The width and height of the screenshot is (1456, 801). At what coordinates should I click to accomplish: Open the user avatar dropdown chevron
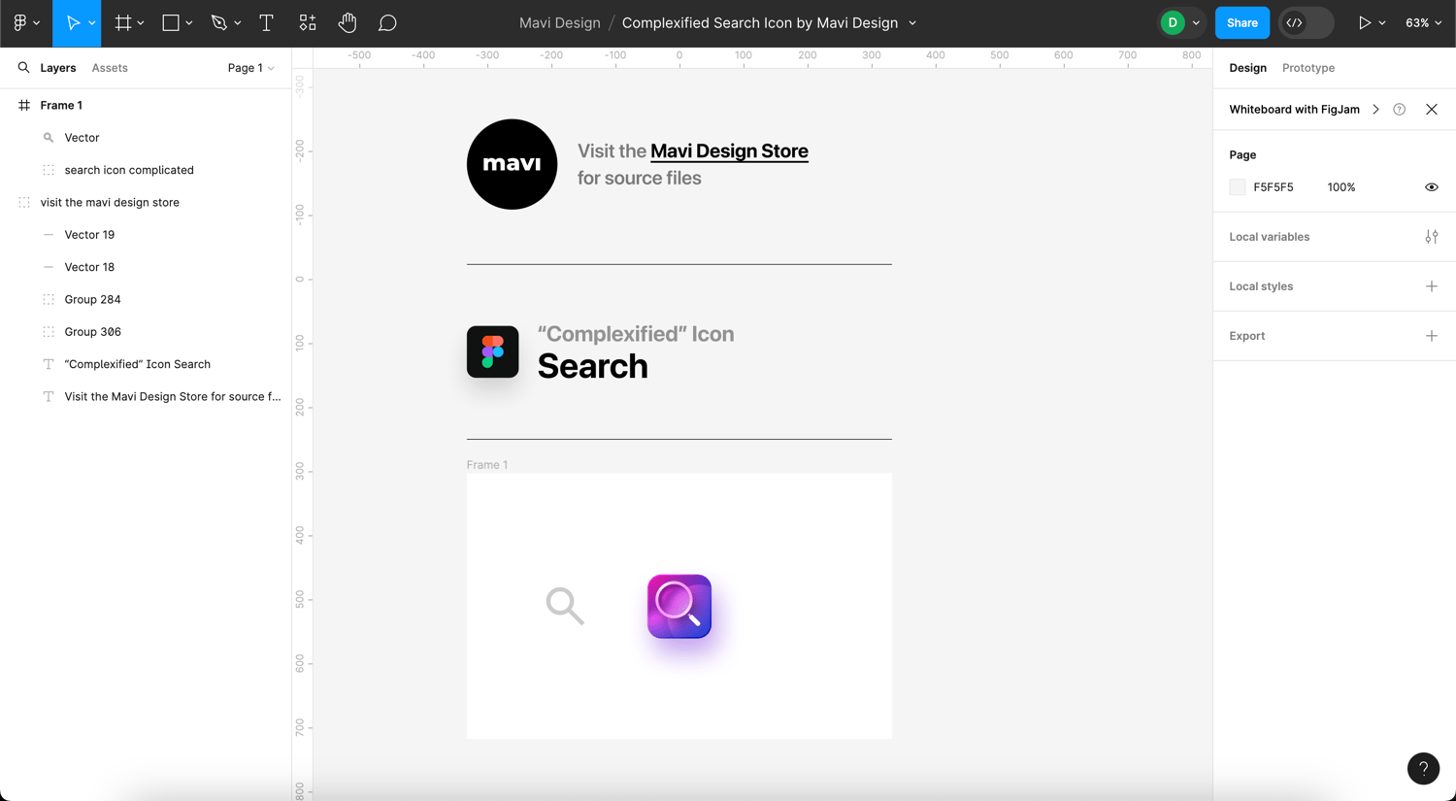click(x=1196, y=23)
